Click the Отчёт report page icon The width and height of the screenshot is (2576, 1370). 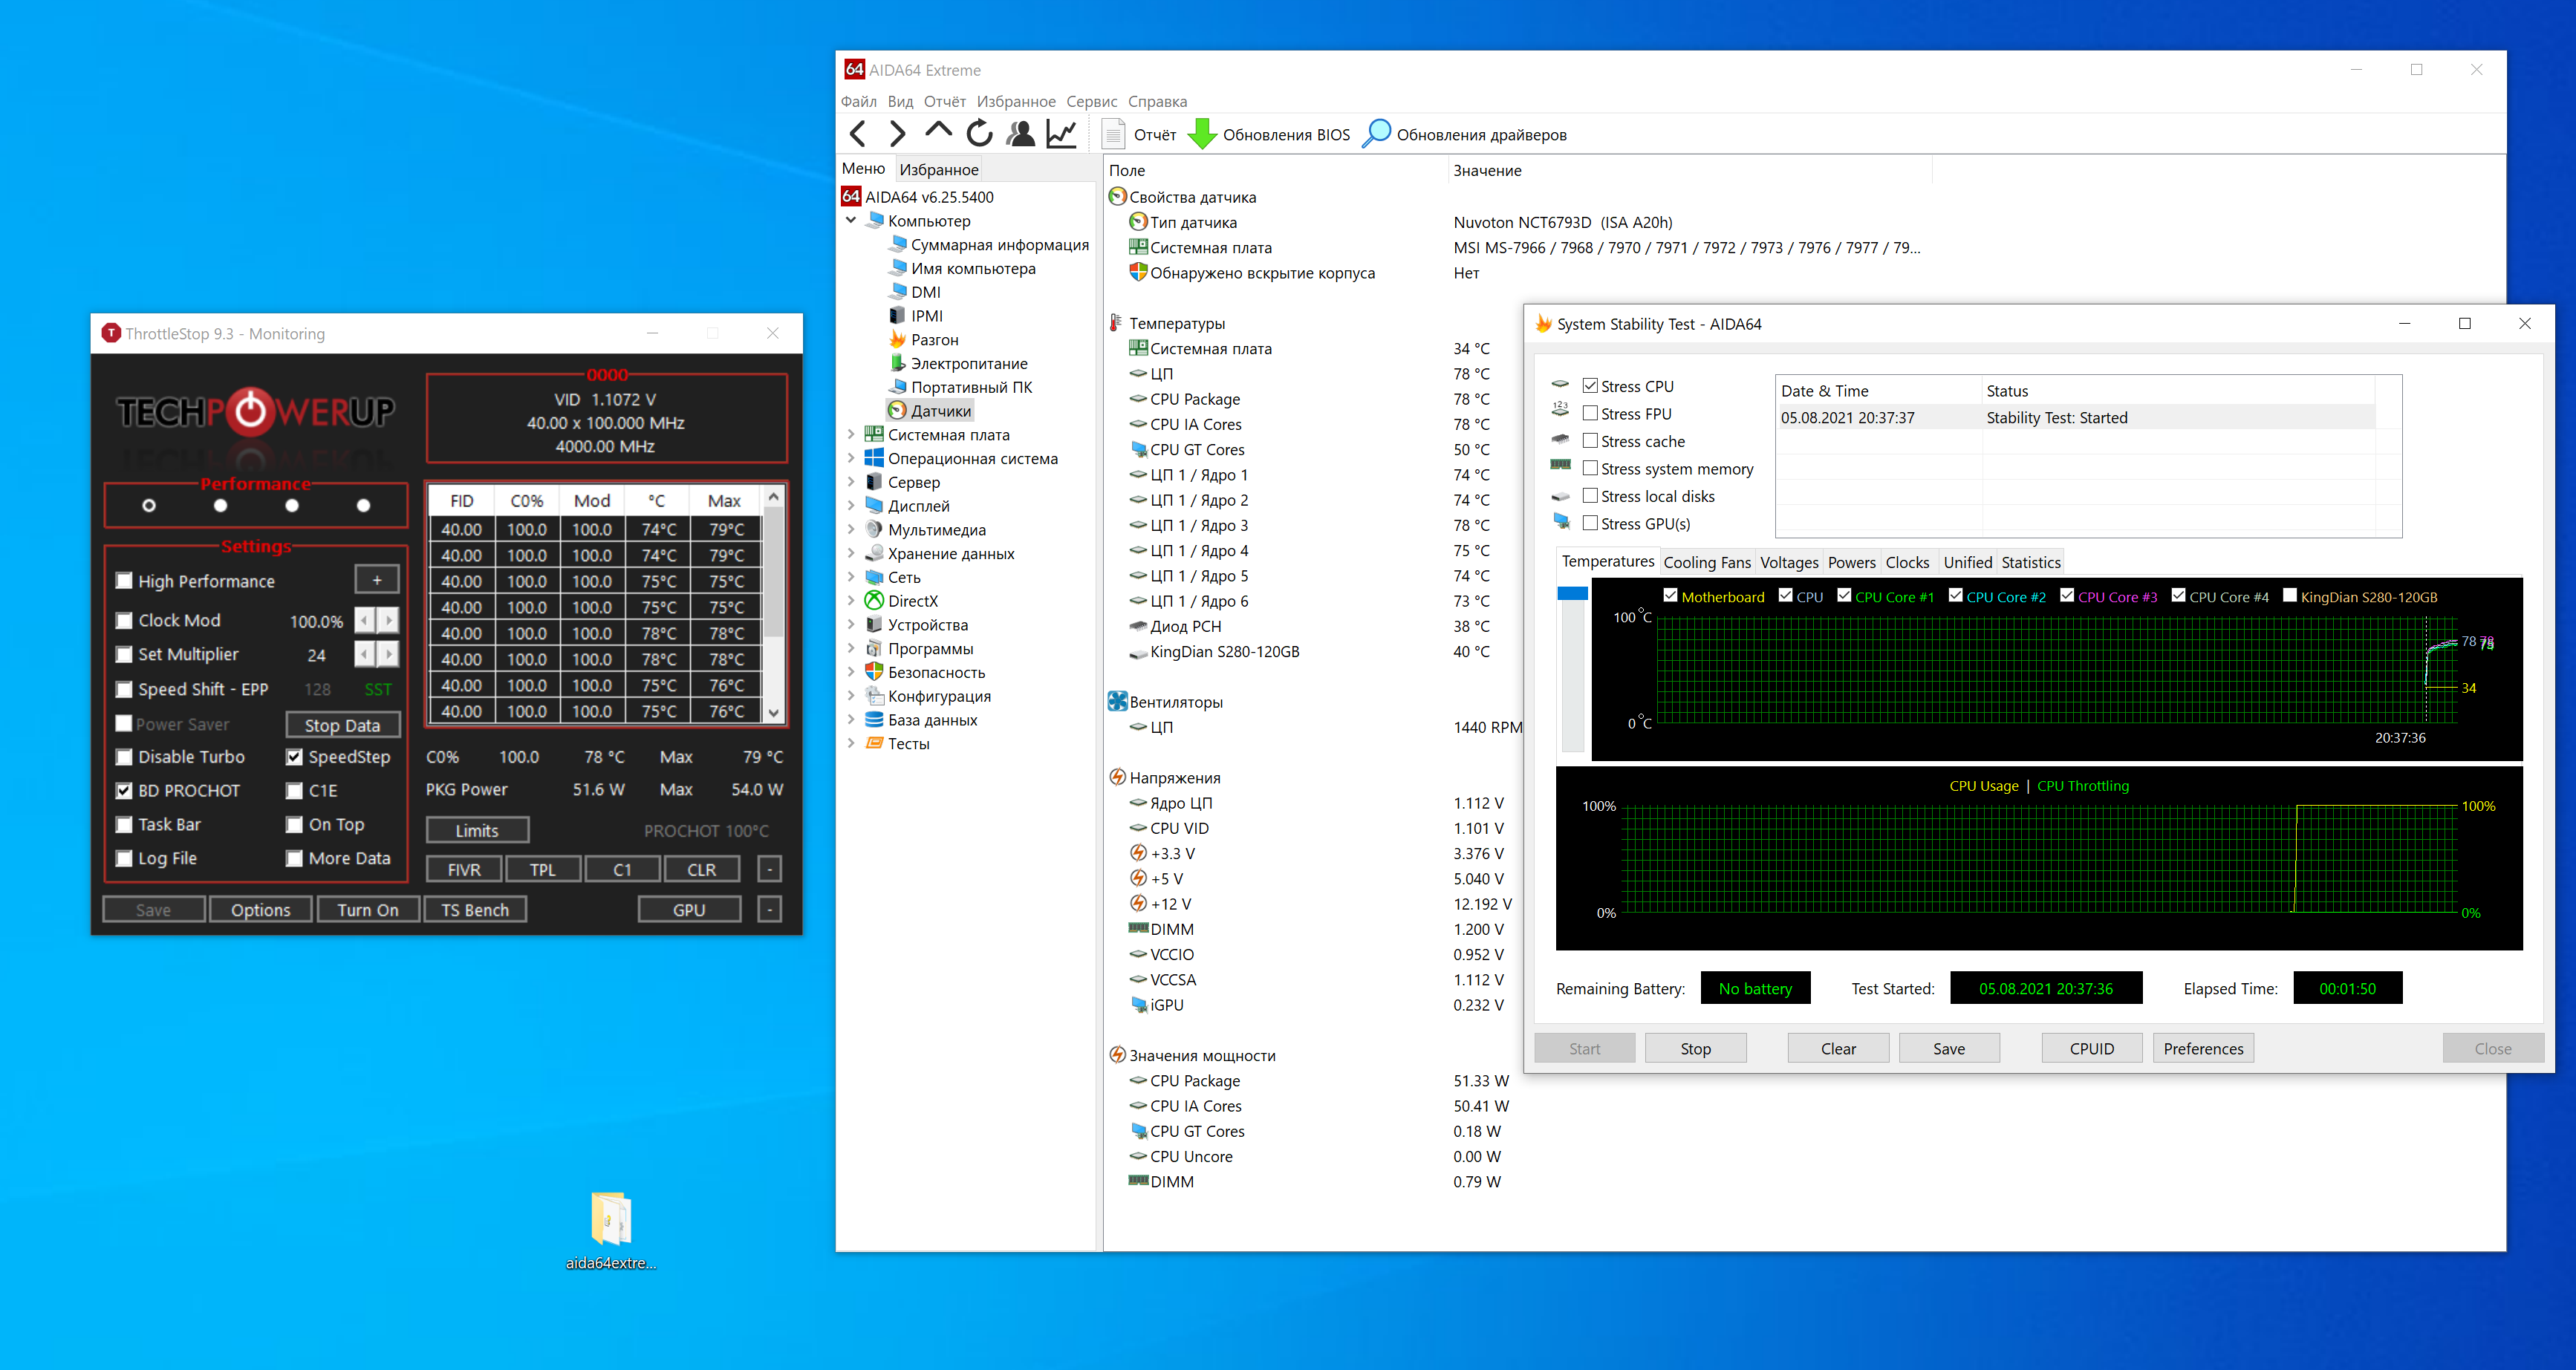click(1114, 134)
